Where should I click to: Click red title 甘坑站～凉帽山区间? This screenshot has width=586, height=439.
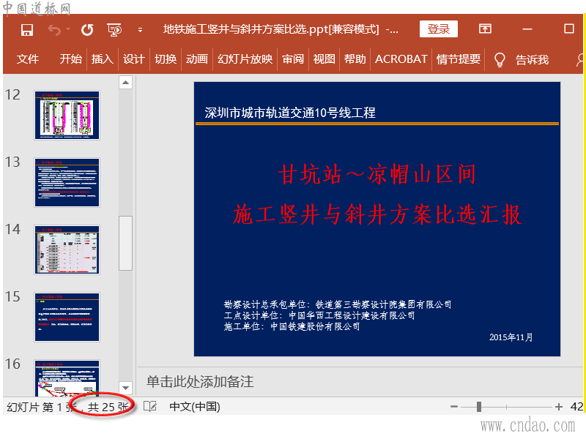(x=377, y=174)
